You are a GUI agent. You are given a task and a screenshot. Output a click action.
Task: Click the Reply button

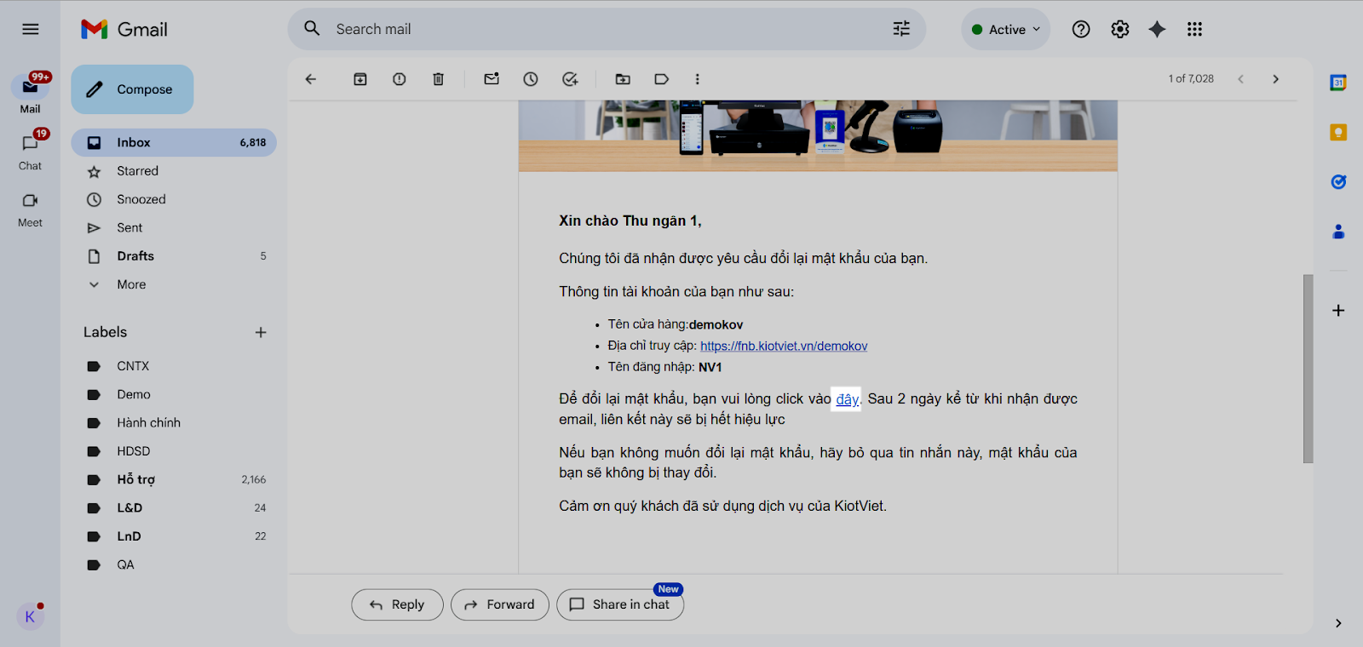click(397, 604)
